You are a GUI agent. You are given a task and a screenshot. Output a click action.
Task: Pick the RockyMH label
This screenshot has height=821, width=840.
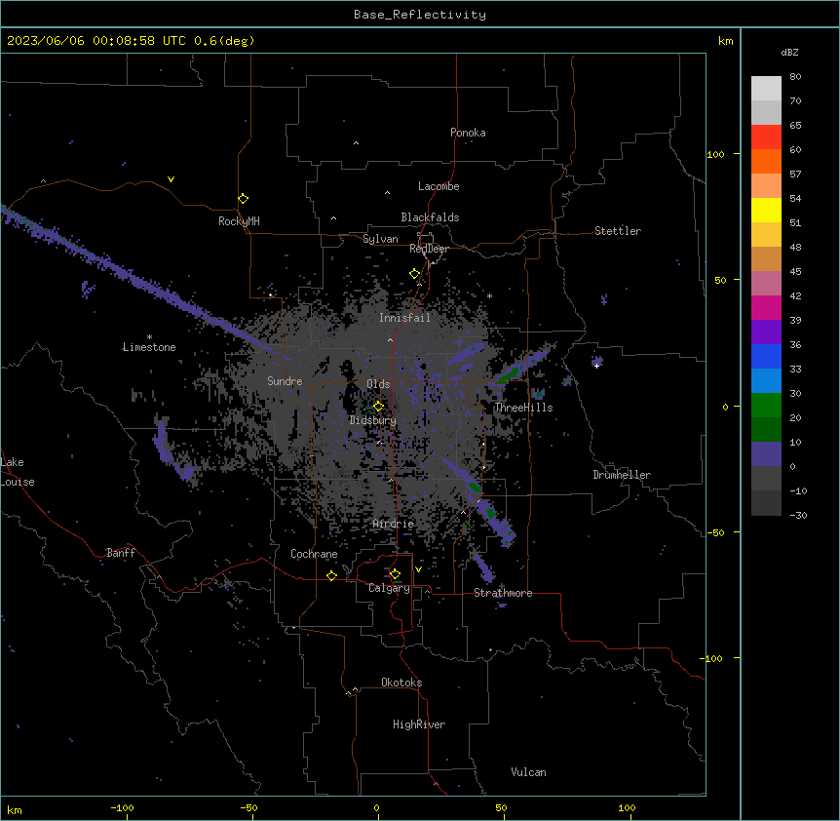[x=239, y=221]
